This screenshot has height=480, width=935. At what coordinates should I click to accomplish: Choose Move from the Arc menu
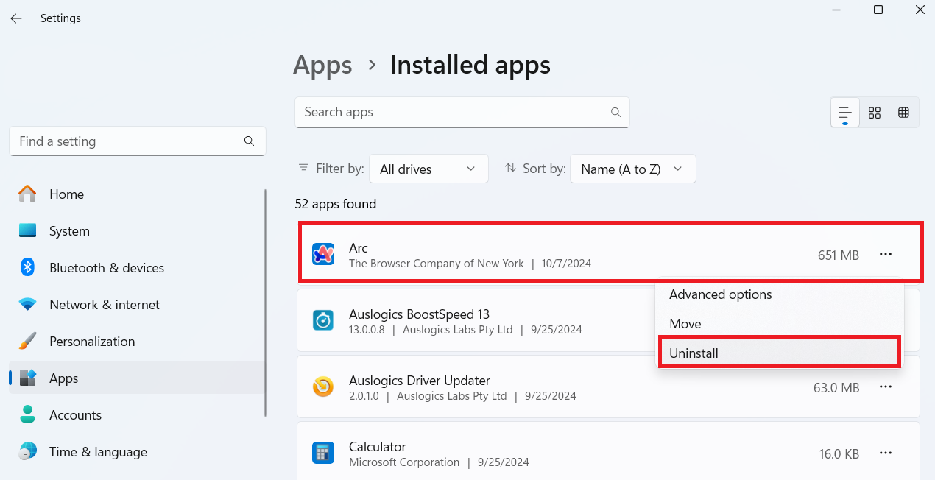point(779,324)
